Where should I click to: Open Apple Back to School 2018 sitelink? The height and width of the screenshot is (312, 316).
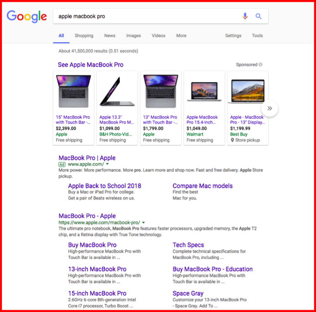[x=105, y=186]
